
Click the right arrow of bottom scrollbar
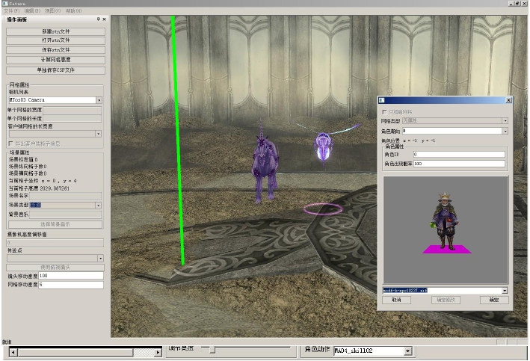click(158, 353)
